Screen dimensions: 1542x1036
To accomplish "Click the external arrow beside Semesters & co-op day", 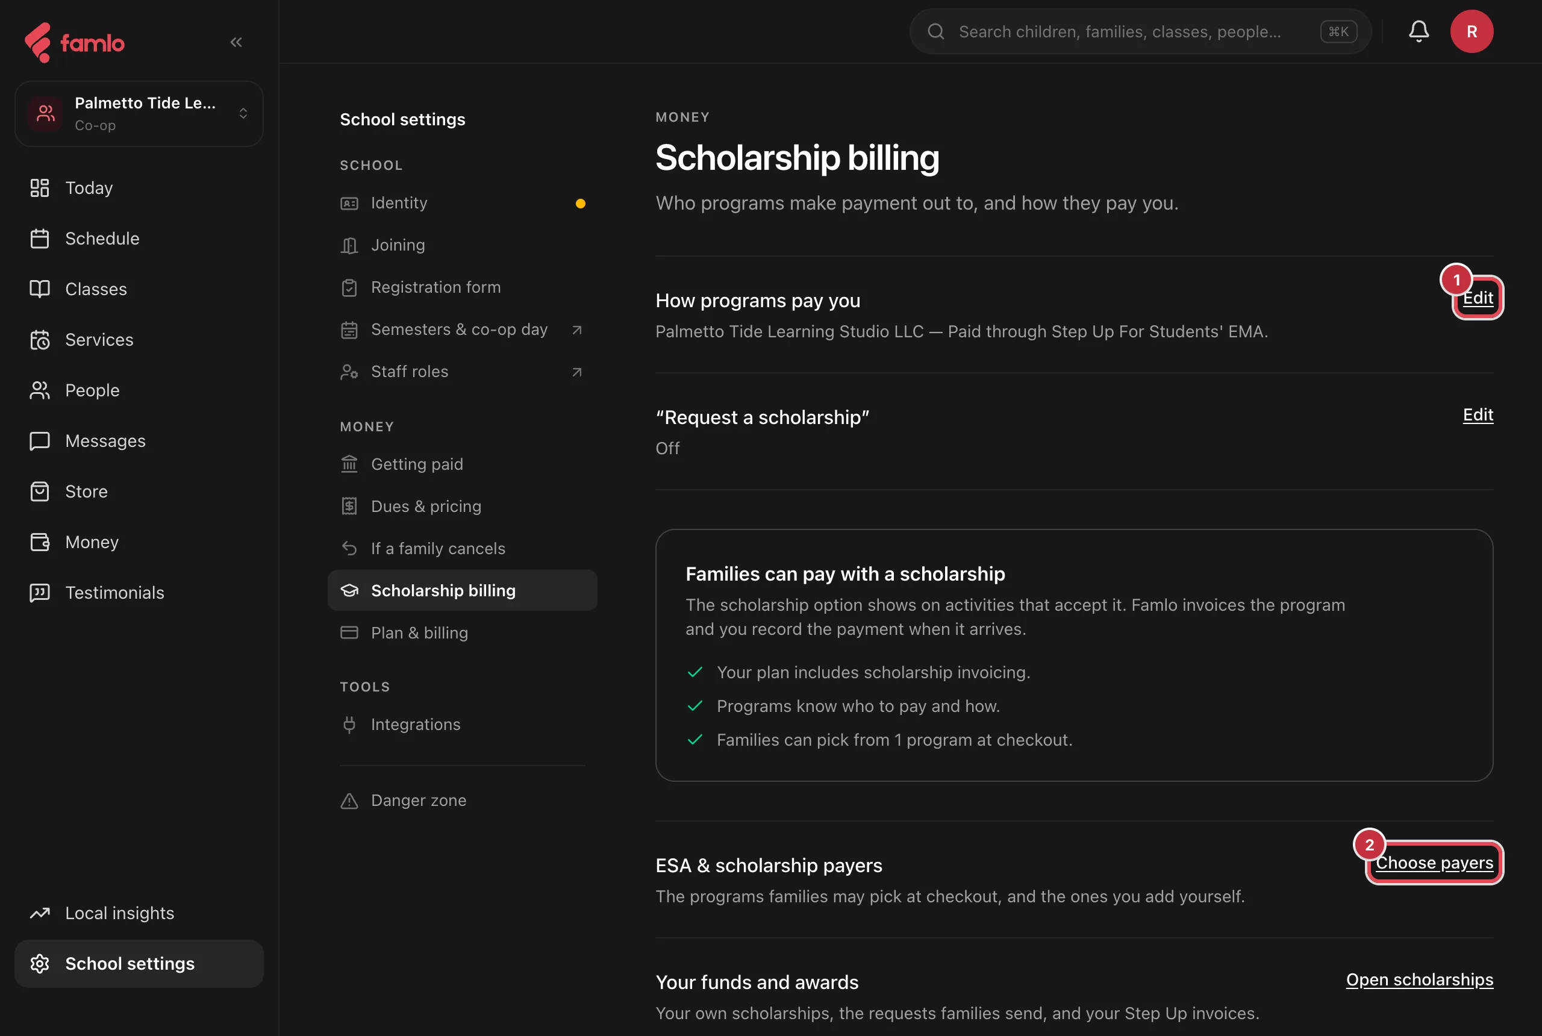I will (577, 329).
